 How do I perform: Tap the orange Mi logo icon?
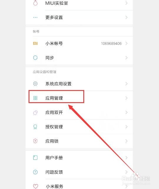tap(35, 43)
